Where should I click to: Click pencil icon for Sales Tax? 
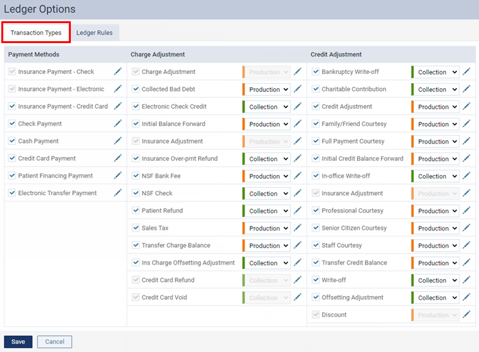tap(297, 228)
